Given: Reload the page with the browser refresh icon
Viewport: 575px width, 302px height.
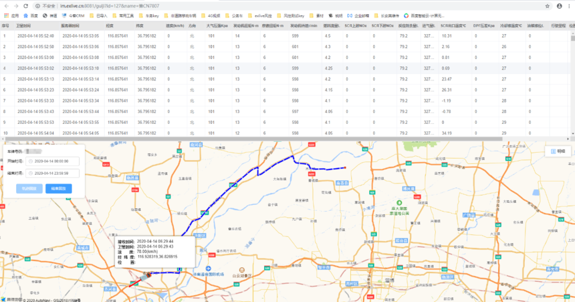Looking at the screenshot, I should tap(25, 6).
